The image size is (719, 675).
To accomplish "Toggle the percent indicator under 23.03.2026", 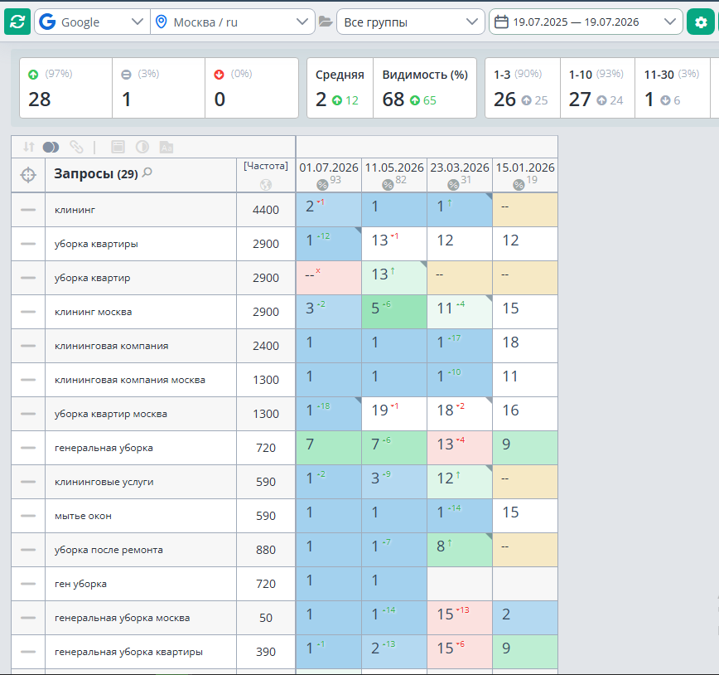I will pos(453,185).
